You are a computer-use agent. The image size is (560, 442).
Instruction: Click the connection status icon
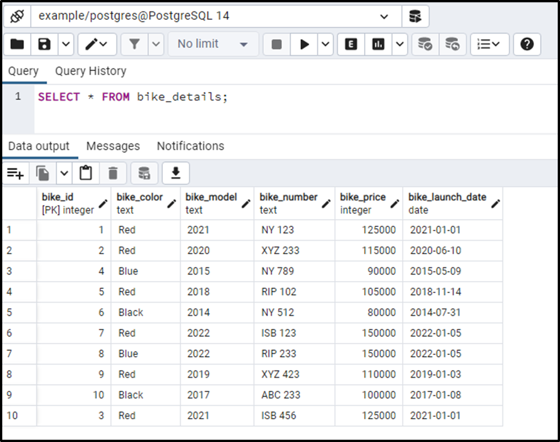[17, 16]
